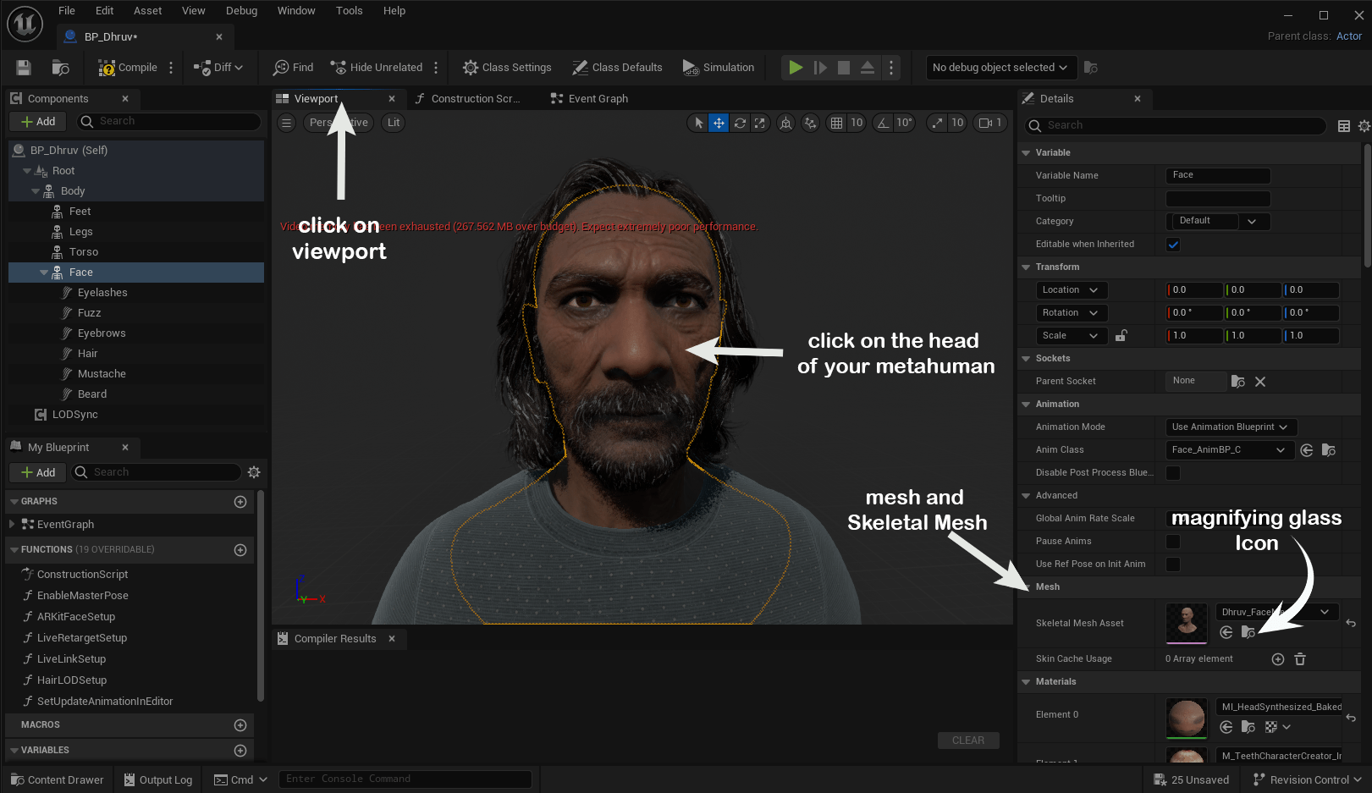Toggle the Scale lock icon
Screen dimensions: 1372x793
pos(1121,336)
